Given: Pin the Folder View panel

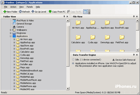Looking at the screenshot, I should [64, 17].
